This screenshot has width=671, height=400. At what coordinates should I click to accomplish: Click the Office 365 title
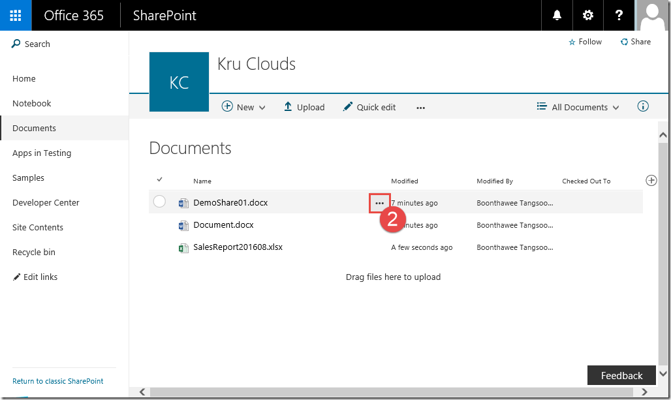[x=74, y=16]
